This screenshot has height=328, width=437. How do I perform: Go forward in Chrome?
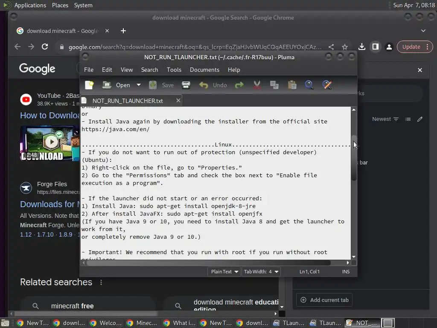tap(31, 47)
